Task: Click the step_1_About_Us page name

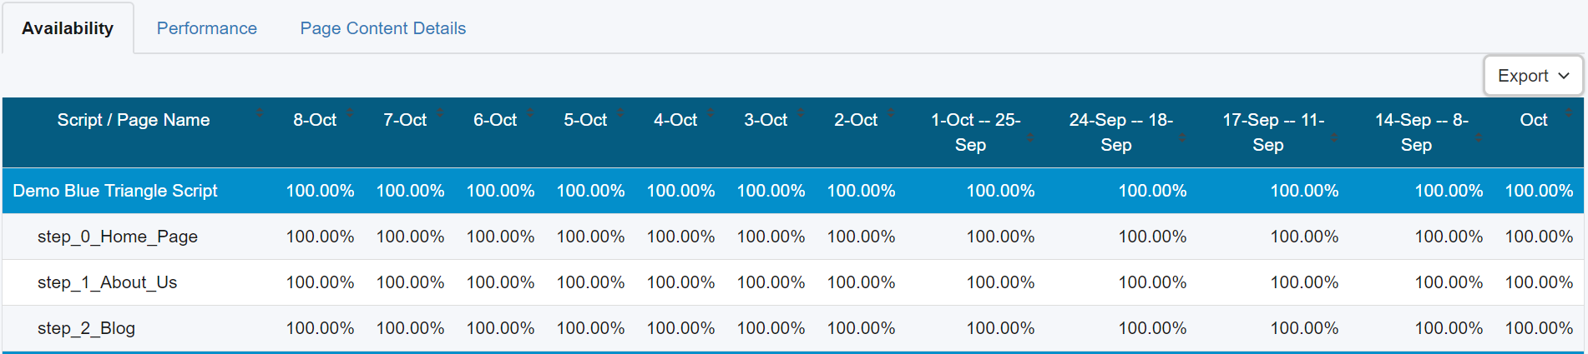Action: [107, 282]
